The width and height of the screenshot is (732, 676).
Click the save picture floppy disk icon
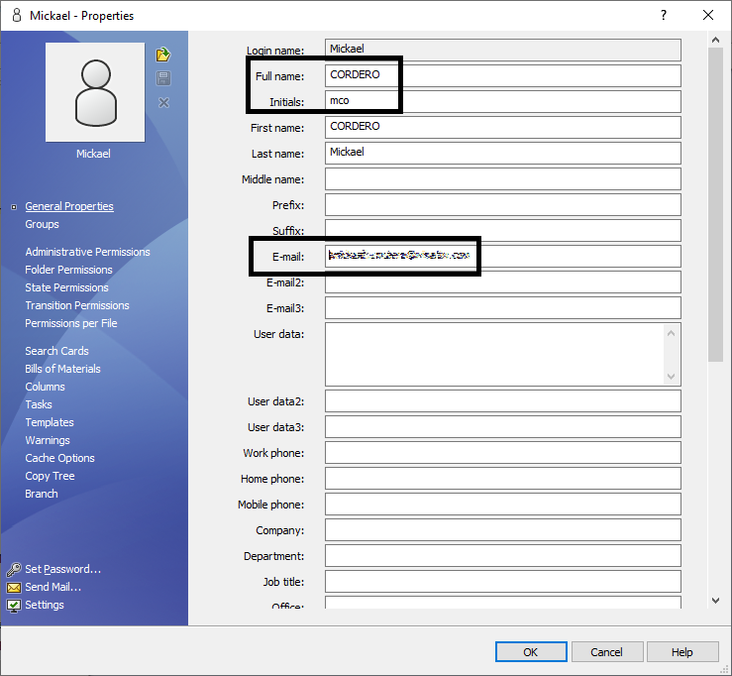pos(163,78)
